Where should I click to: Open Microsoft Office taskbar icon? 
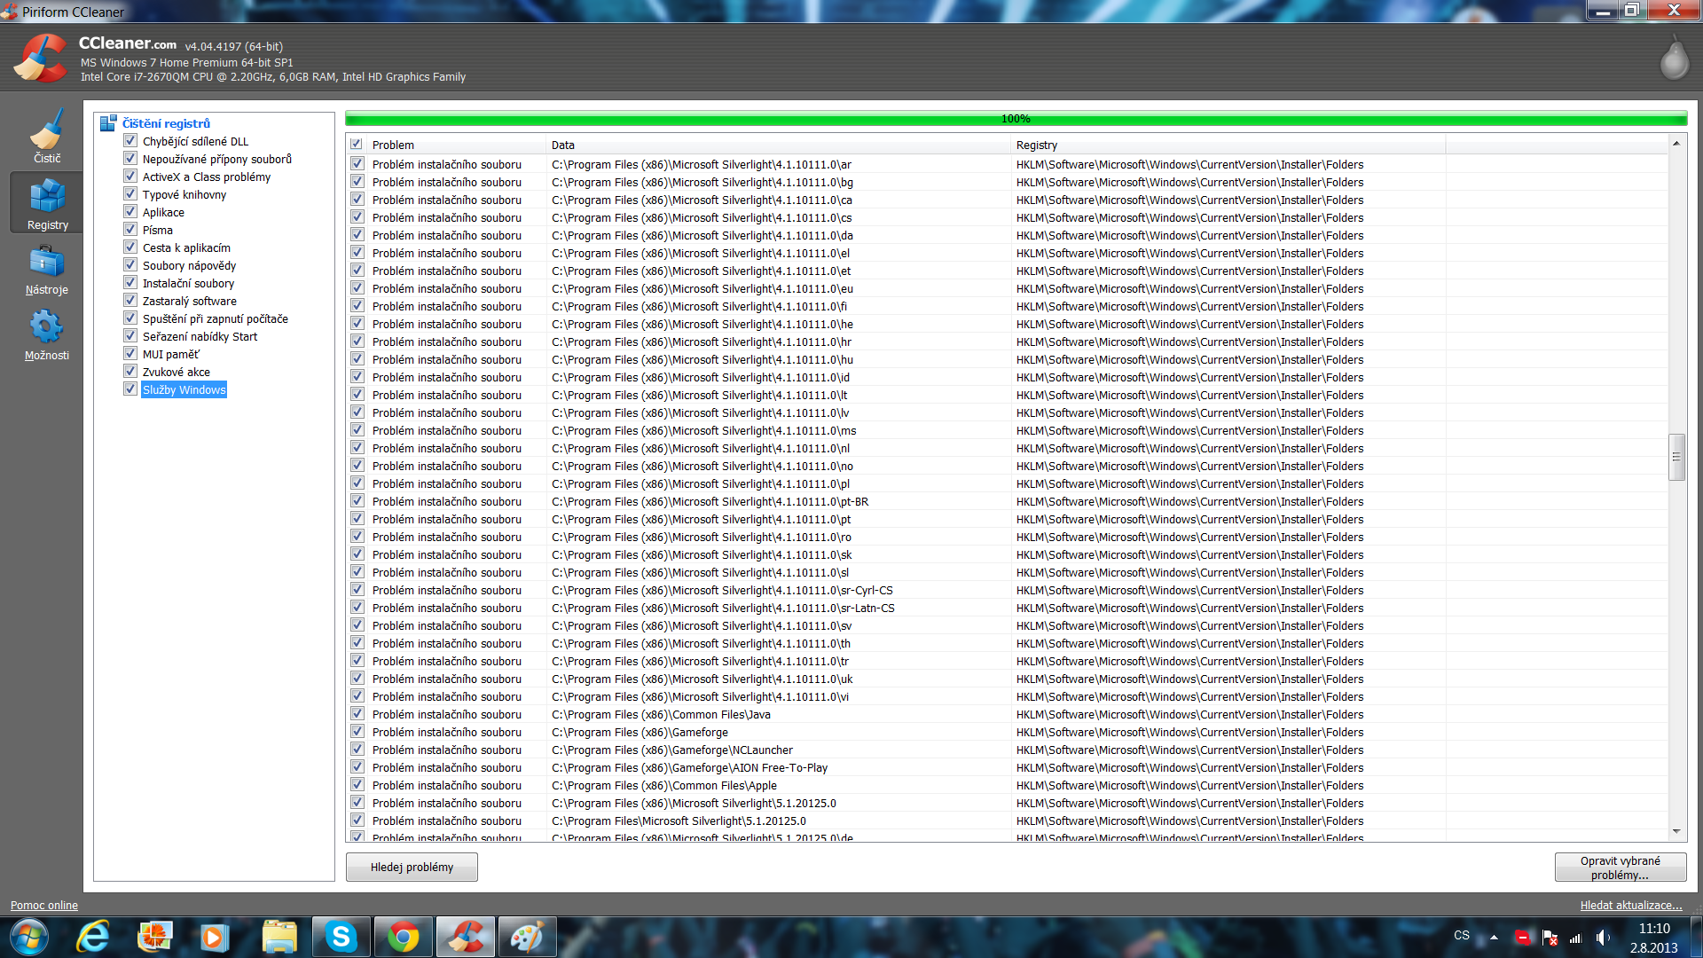click(x=154, y=937)
